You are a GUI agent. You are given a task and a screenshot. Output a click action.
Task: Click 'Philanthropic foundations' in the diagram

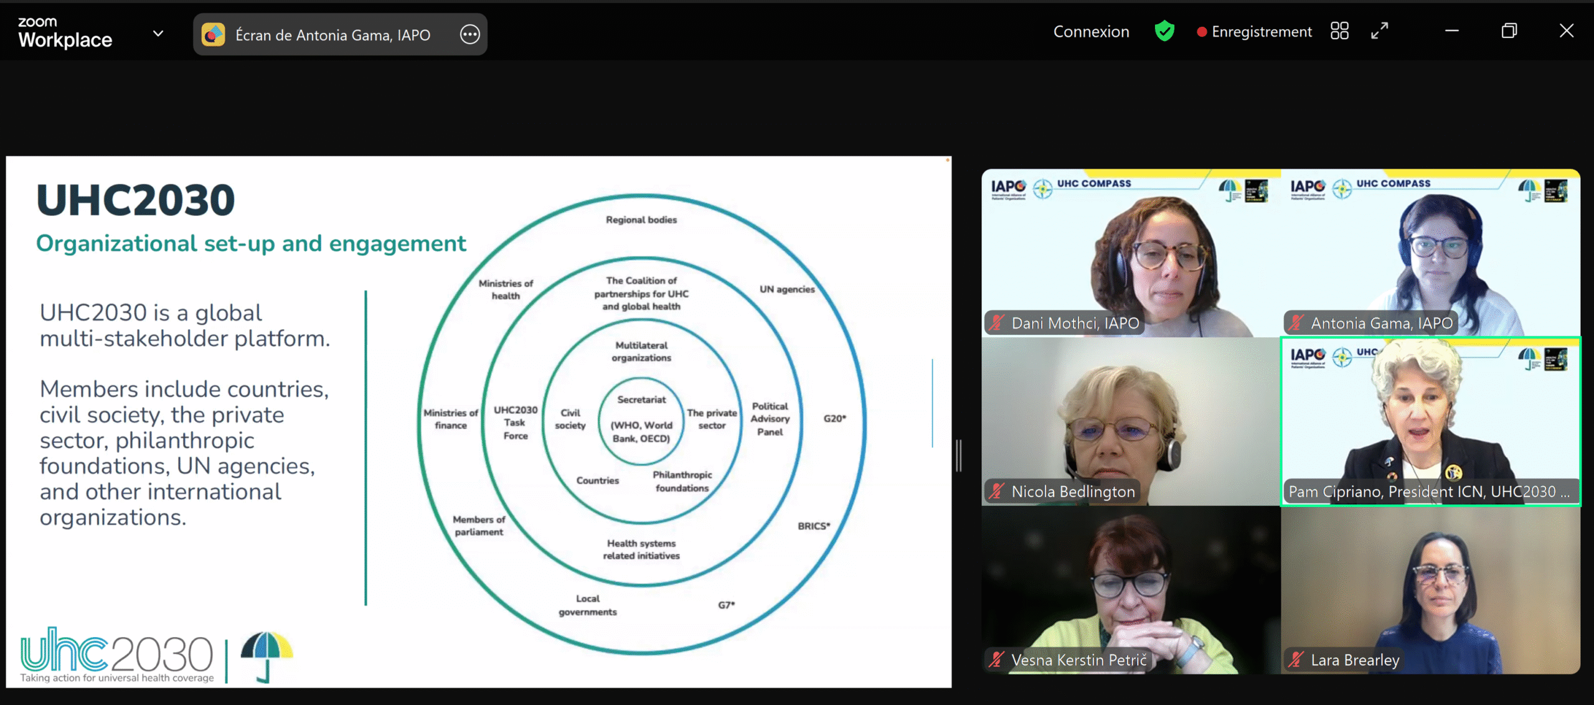click(682, 481)
